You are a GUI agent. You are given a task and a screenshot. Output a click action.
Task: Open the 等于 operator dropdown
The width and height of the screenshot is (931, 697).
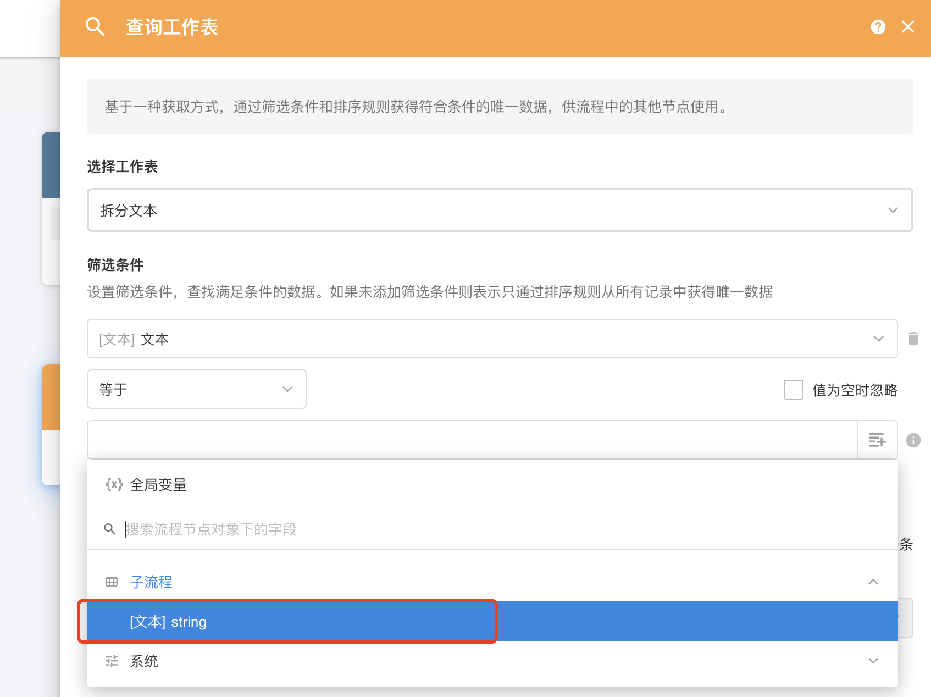point(196,389)
